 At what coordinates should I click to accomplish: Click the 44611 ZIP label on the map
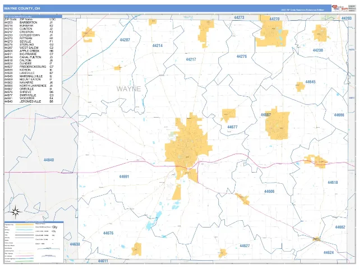click(103, 261)
